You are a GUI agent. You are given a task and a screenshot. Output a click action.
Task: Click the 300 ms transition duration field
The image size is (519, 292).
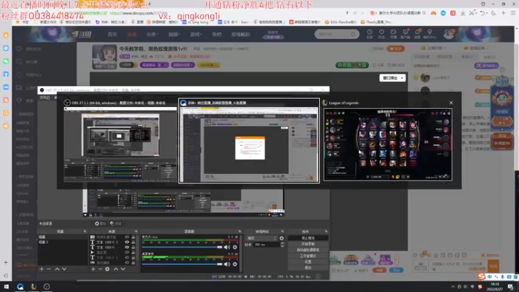(266, 245)
